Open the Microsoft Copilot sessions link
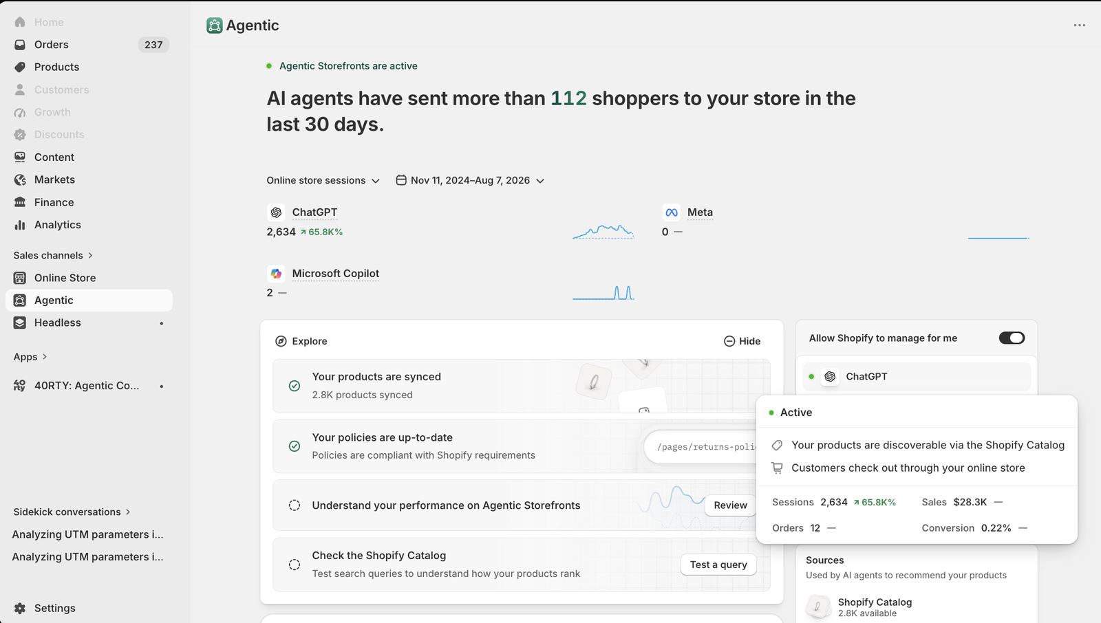This screenshot has width=1101, height=623. pos(335,274)
